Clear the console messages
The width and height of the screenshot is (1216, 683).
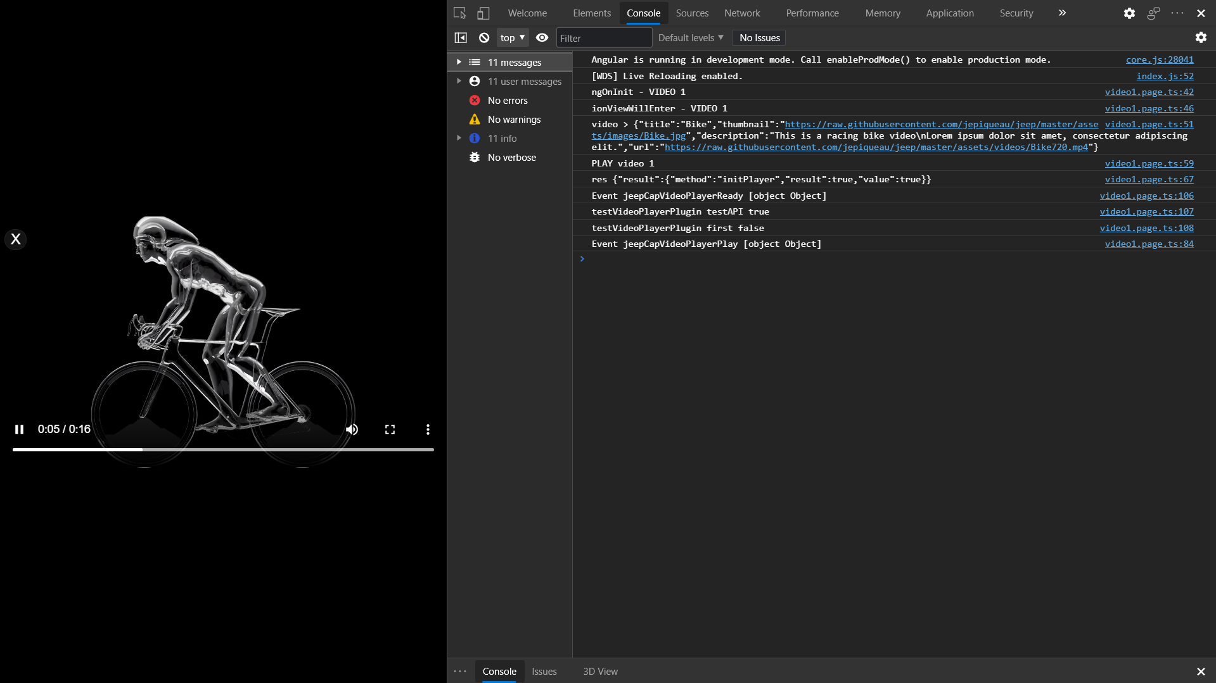(484, 37)
